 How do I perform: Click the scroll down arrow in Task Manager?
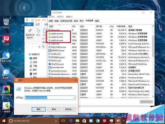pyautogui.click(x=153, y=96)
